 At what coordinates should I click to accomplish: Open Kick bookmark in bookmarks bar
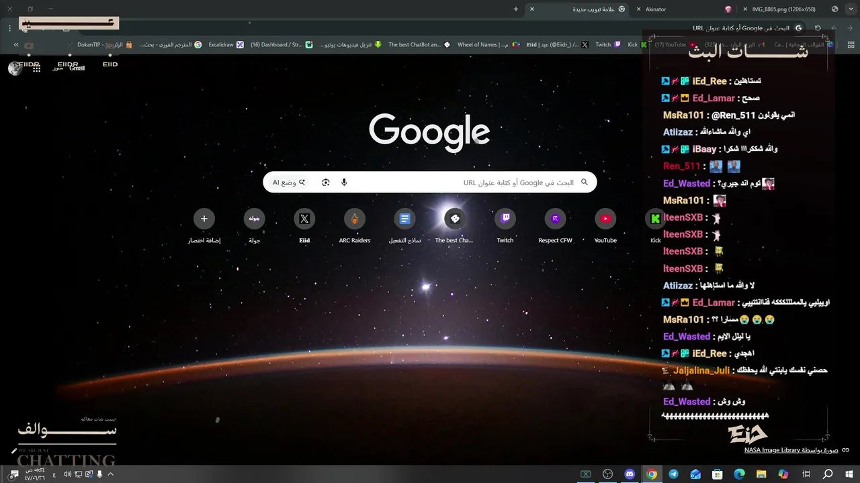click(x=637, y=45)
